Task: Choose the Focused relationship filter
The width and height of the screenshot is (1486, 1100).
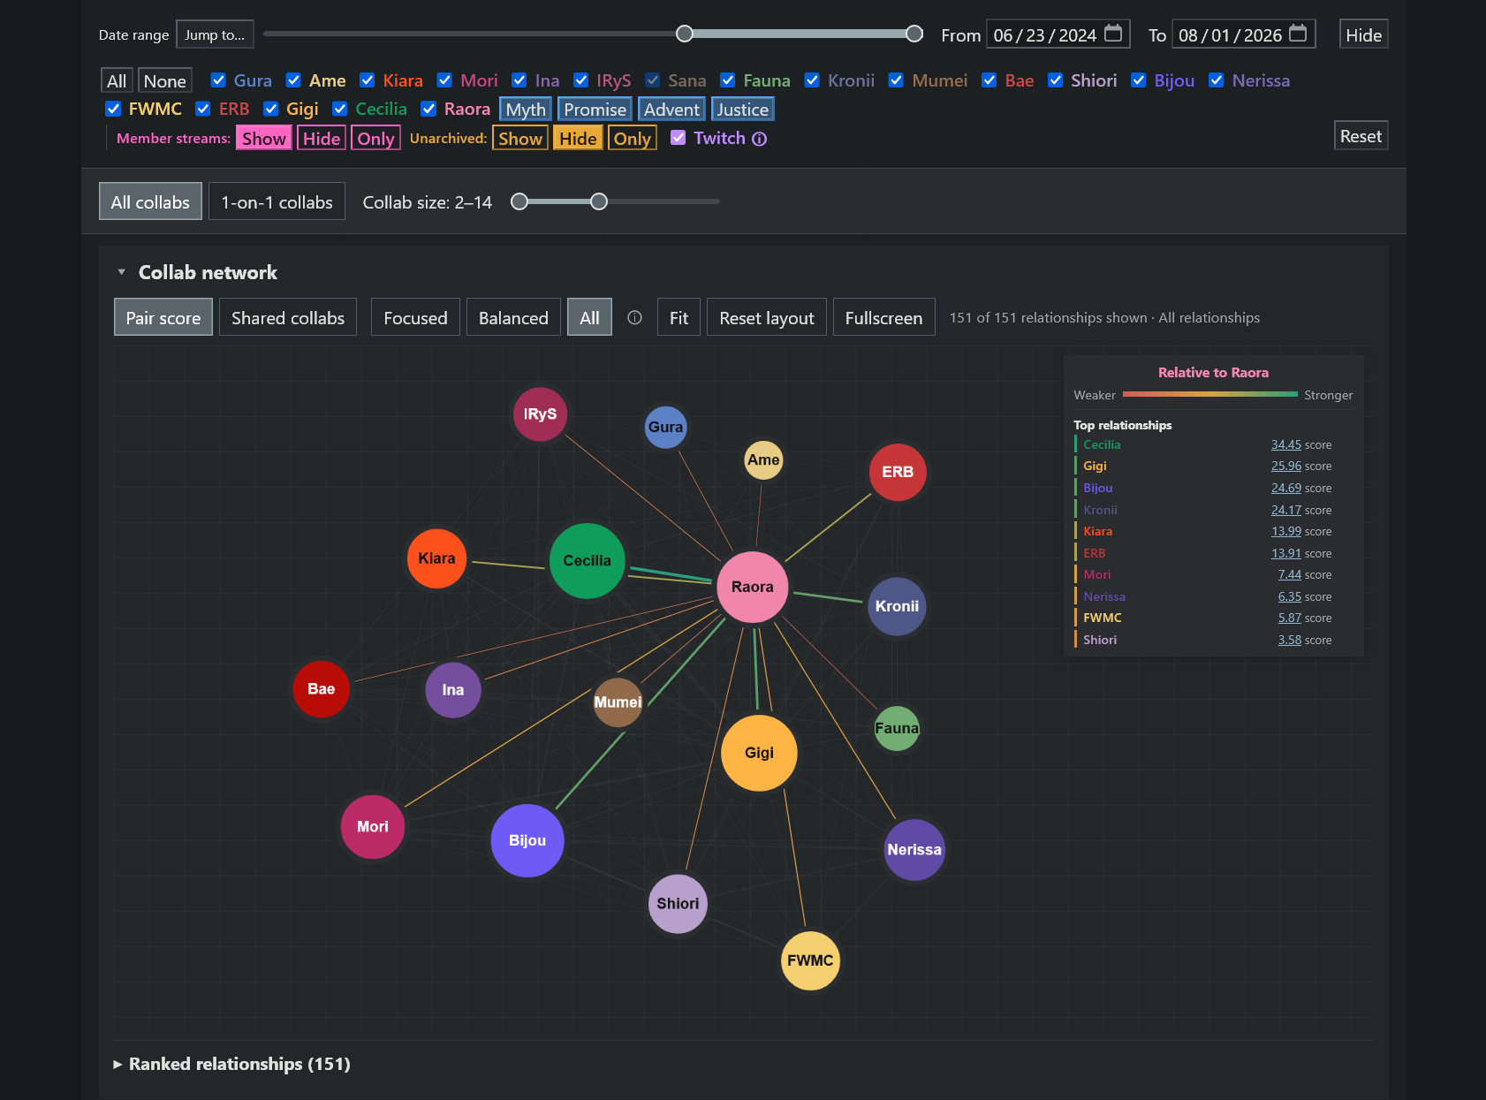Action: 415,317
